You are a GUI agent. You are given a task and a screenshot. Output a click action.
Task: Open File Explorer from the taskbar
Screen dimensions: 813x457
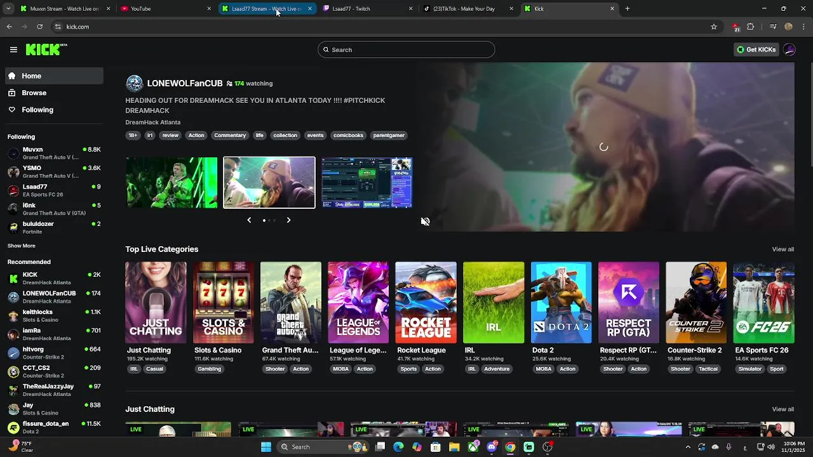point(454,447)
